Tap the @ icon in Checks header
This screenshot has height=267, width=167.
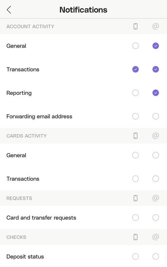[156, 237]
